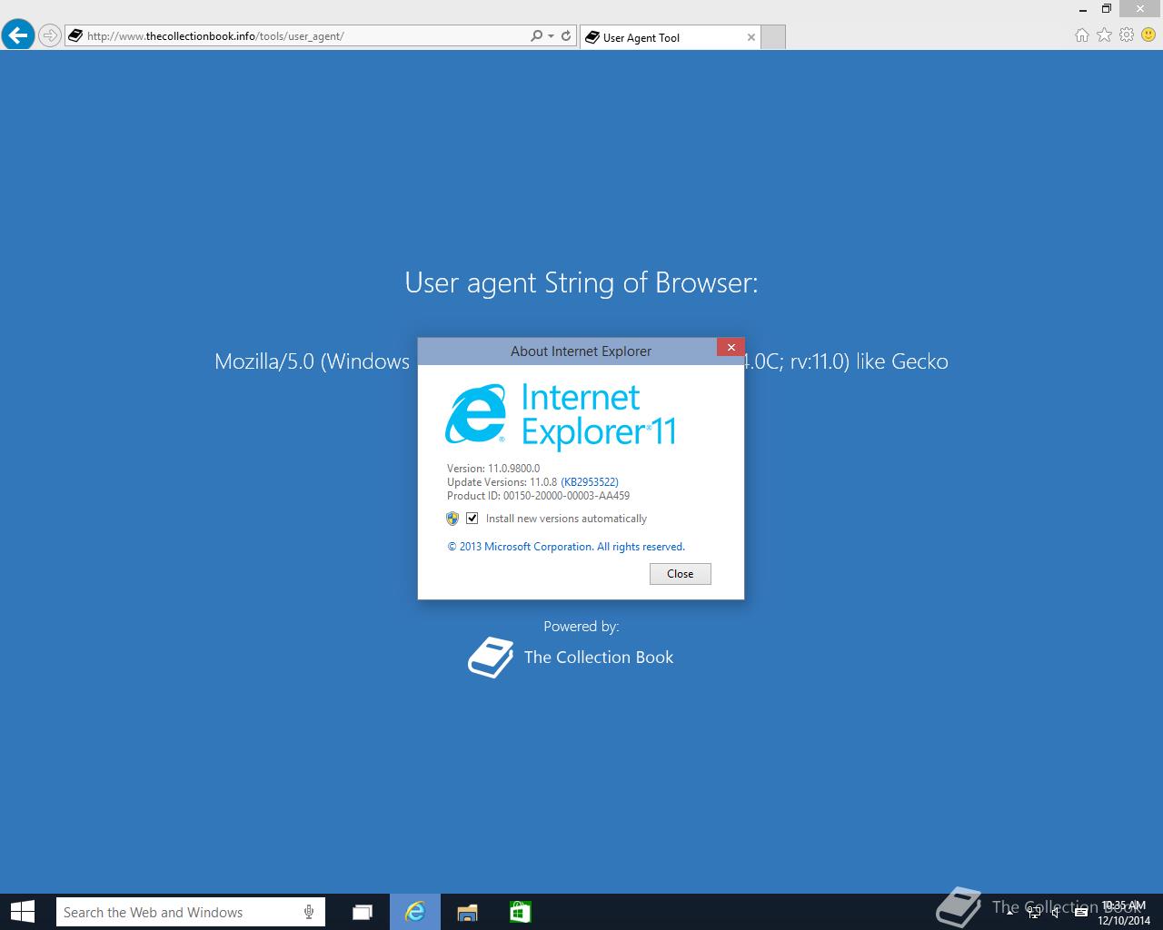Click the Internet Explorer logo in dialog
The width and height of the screenshot is (1163, 930).
(475, 414)
